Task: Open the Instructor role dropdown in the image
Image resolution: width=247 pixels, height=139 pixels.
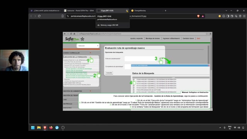Action: point(88,46)
